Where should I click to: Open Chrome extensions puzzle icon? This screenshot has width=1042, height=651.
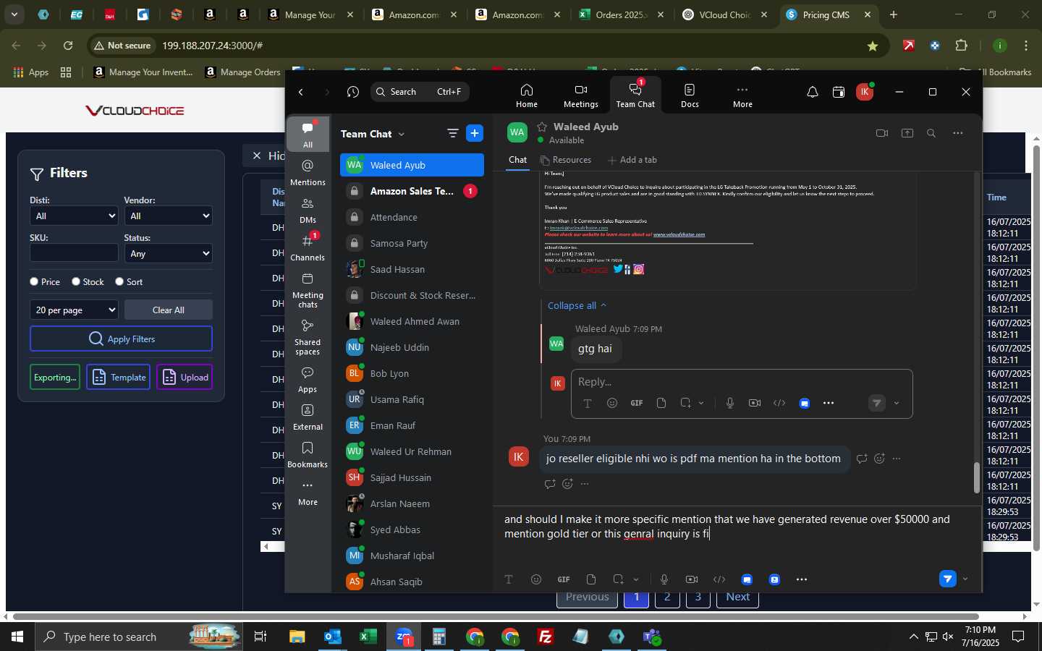pos(961,46)
